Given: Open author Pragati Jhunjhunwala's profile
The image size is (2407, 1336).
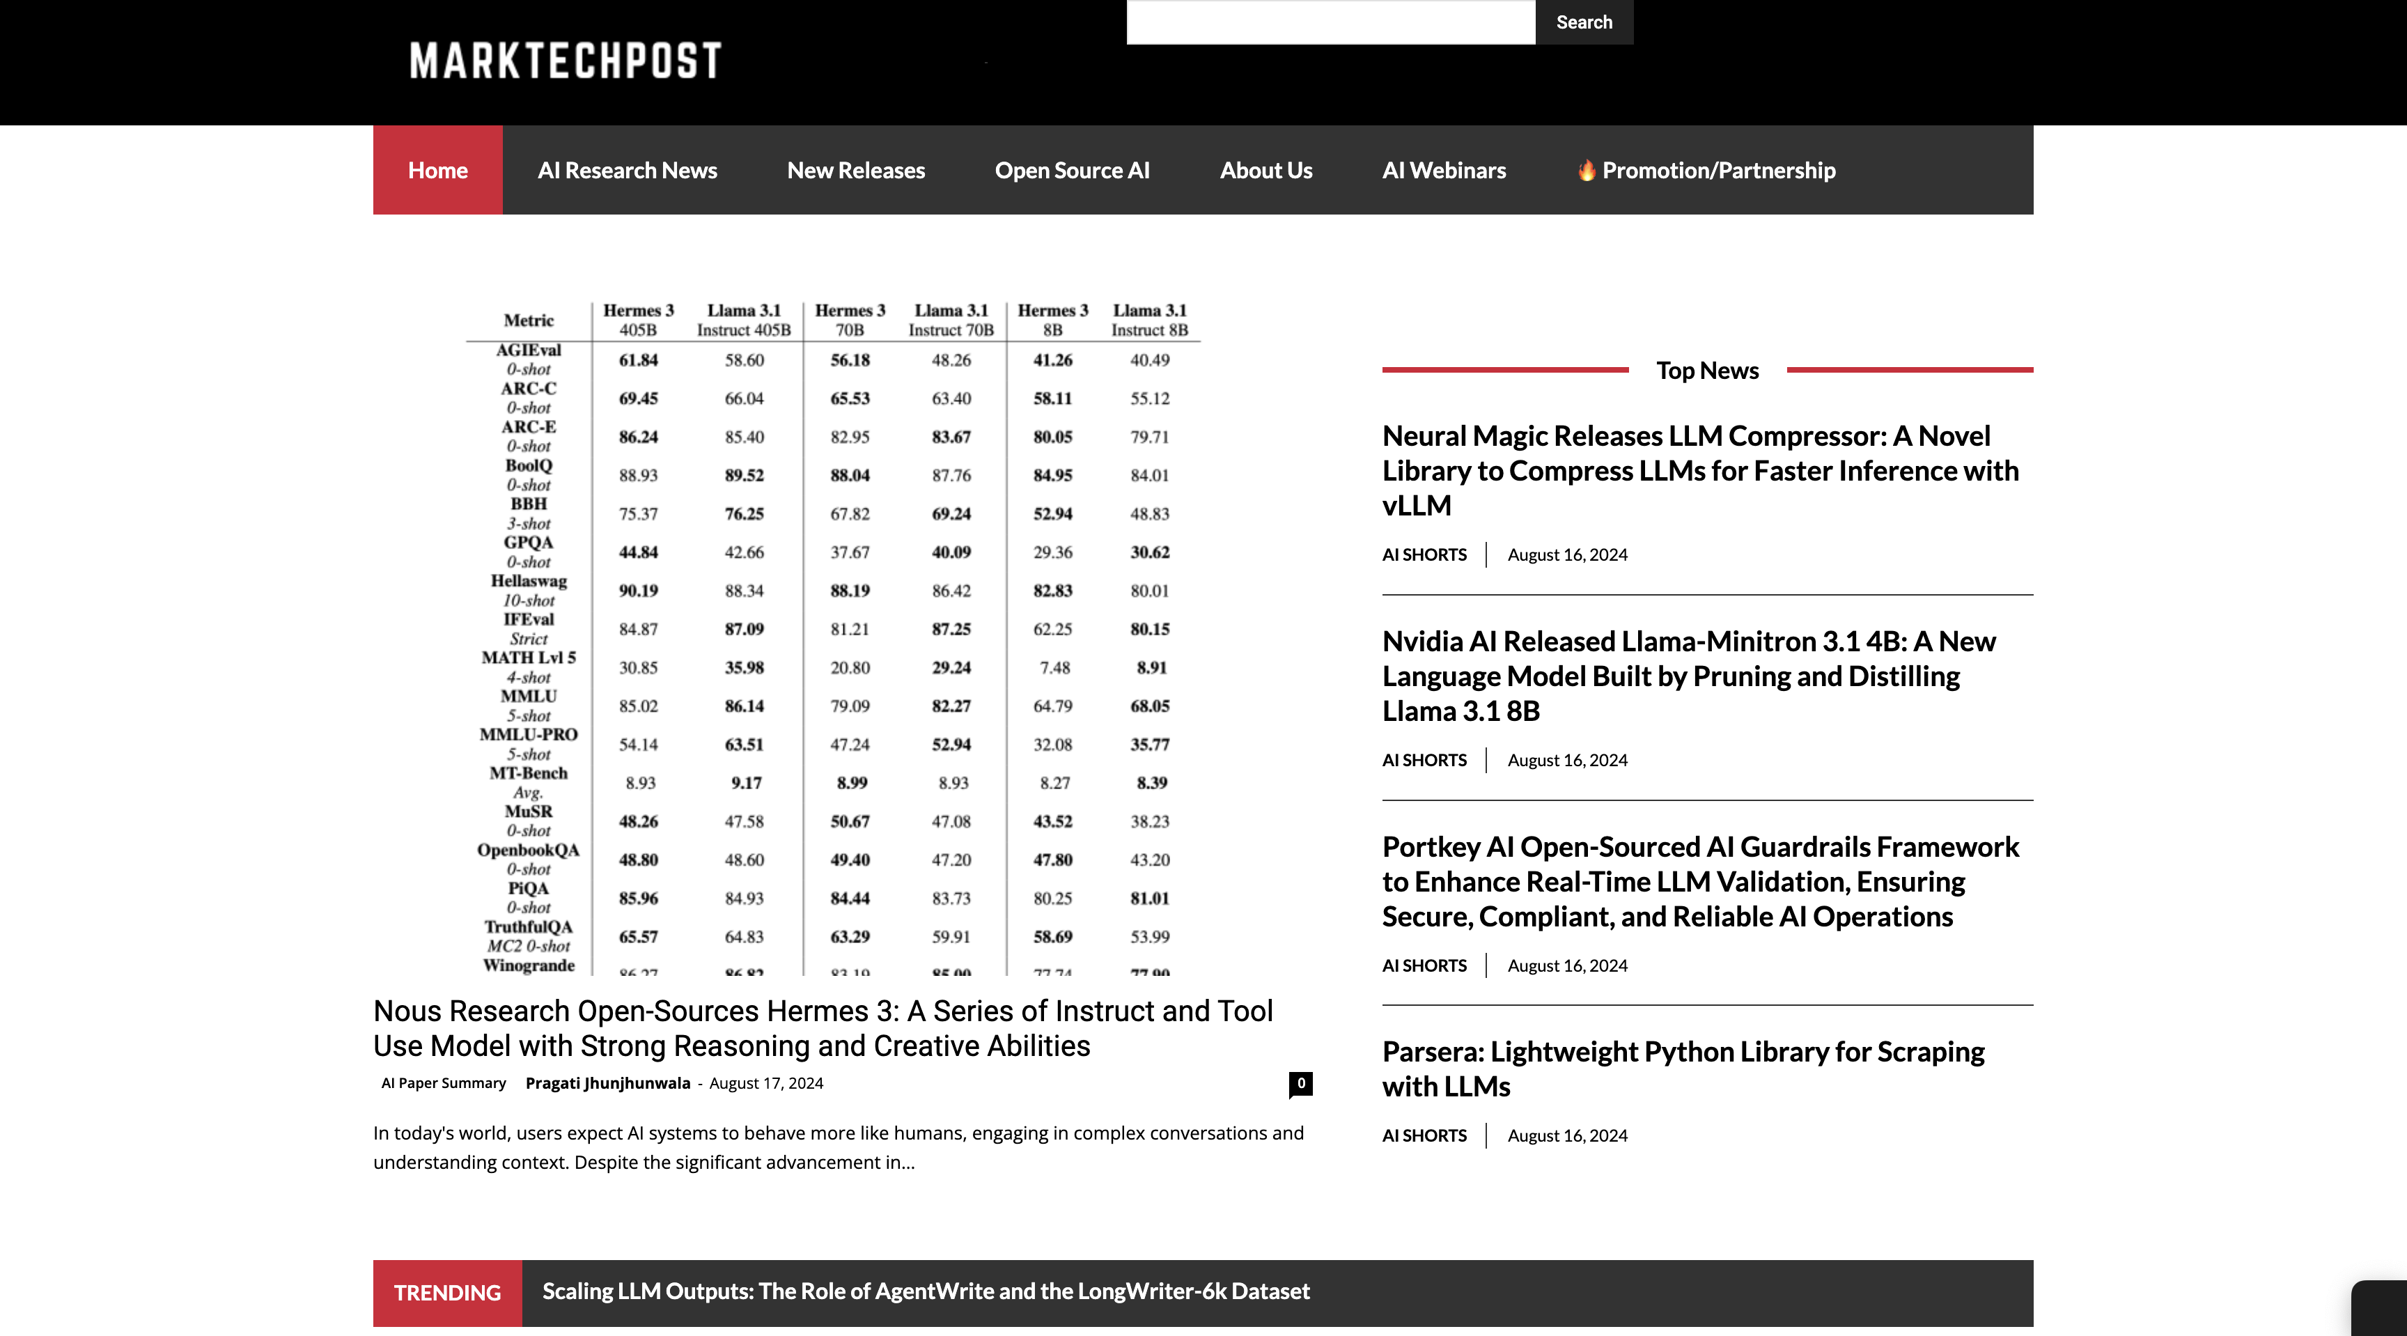Looking at the screenshot, I should [607, 1083].
